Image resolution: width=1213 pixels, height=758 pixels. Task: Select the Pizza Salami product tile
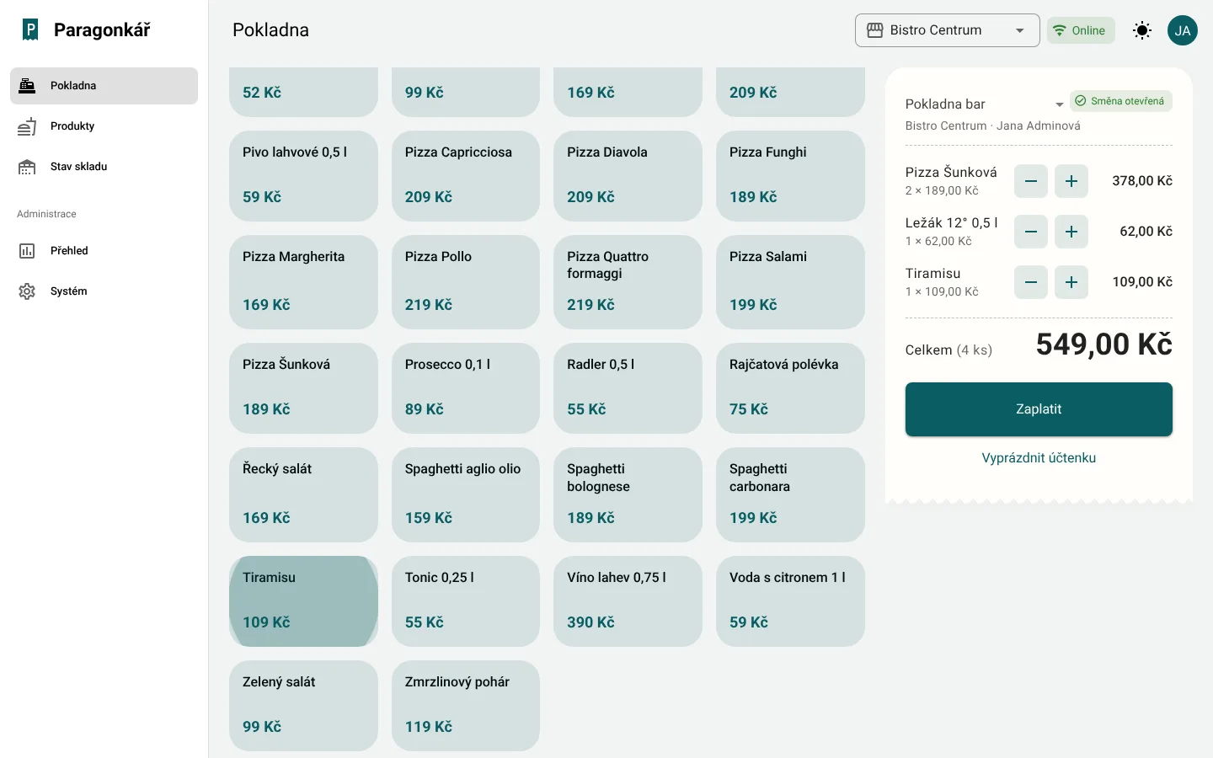pos(790,282)
